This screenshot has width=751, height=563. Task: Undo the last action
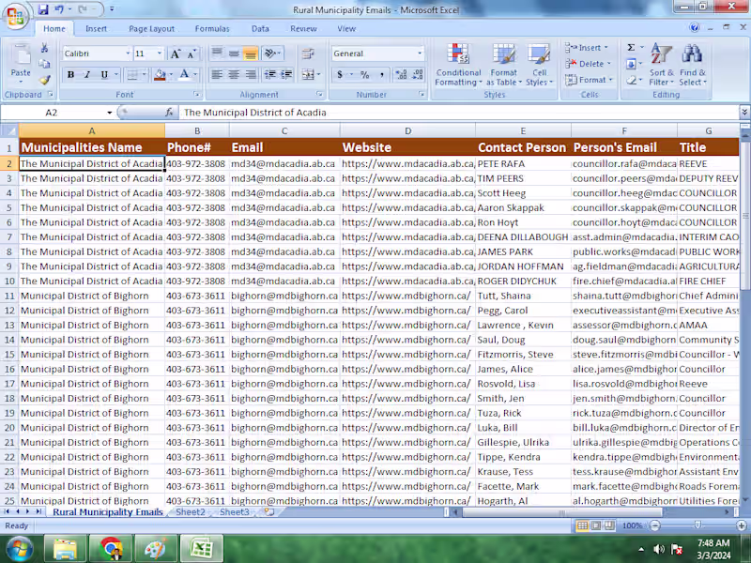pyautogui.click(x=59, y=9)
